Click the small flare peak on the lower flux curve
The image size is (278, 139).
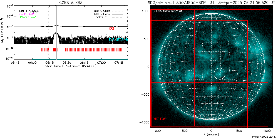[x=56, y=33]
